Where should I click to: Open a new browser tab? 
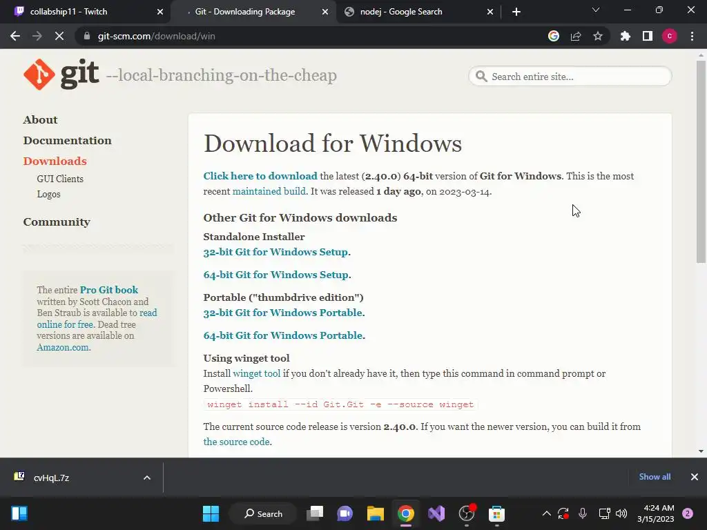coord(516,12)
